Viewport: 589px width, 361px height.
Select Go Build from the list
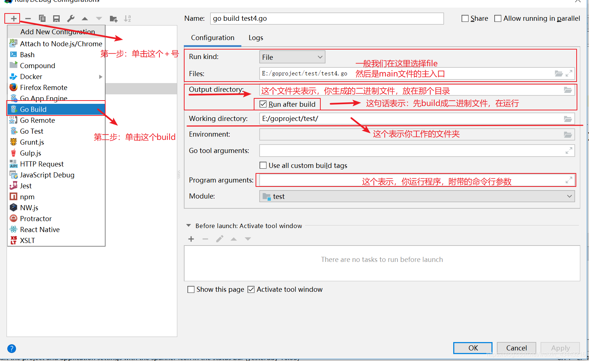56,109
